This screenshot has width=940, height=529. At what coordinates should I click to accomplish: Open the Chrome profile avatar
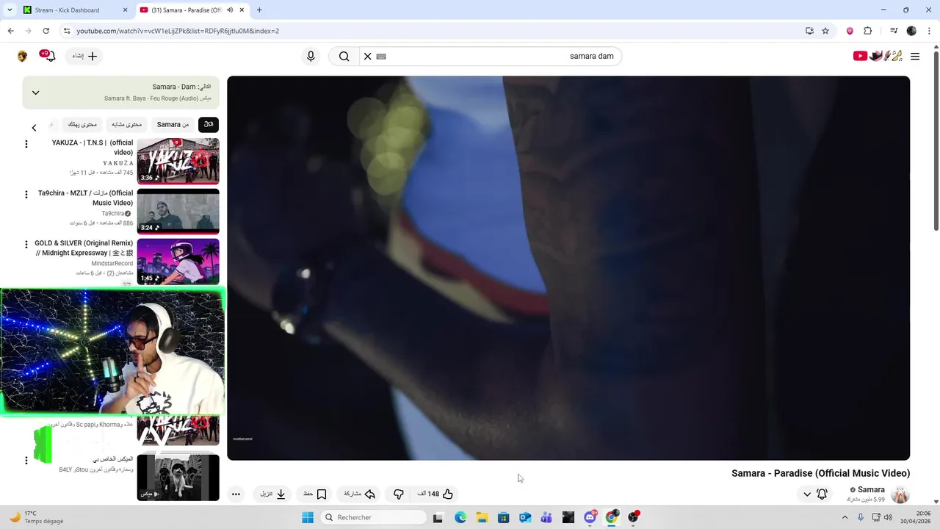(911, 31)
